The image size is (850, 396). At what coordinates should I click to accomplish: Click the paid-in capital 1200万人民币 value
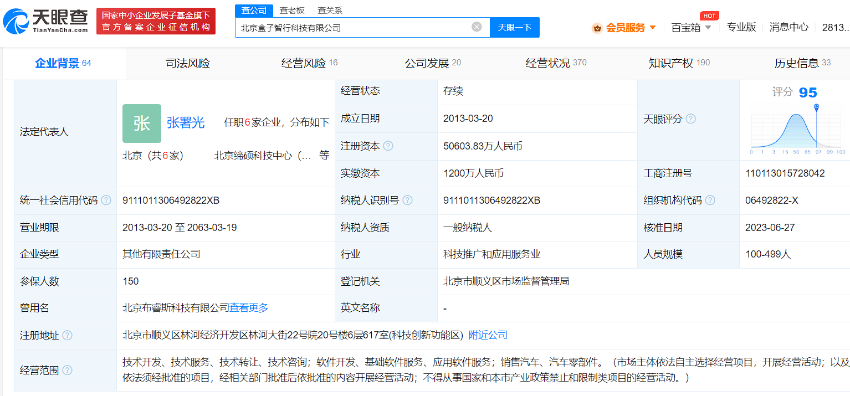pos(473,173)
